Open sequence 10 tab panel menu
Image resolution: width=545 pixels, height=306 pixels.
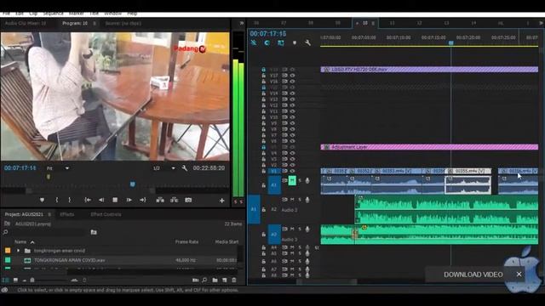tap(373, 23)
